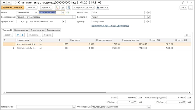The width and height of the screenshot is (195, 110).
Task: Open price type and VAT link
Action: coord(110,26)
